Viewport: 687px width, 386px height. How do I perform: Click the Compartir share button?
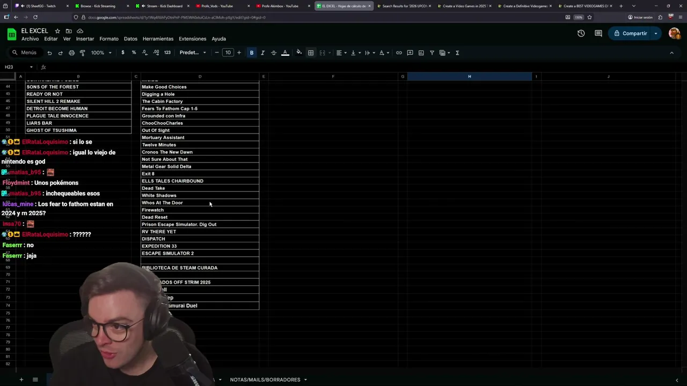630,33
